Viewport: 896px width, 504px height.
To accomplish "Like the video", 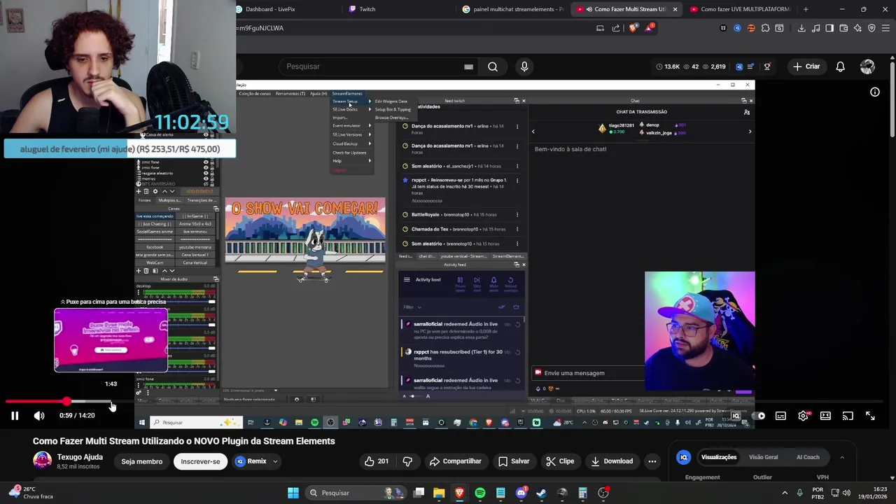I will (377, 461).
